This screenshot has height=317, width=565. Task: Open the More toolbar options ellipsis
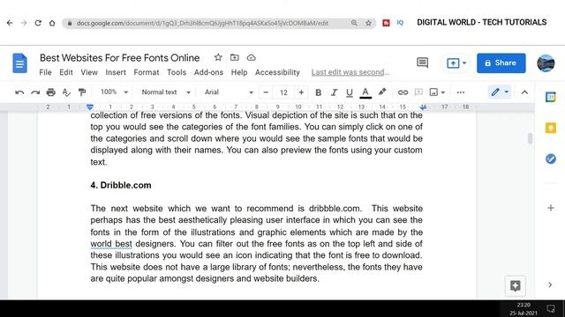coord(461,92)
